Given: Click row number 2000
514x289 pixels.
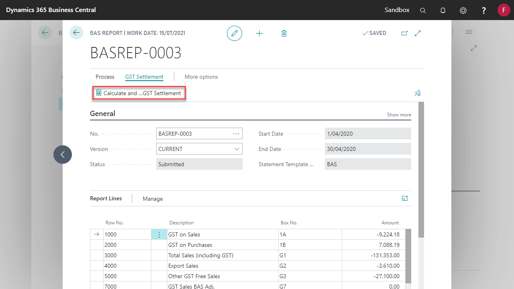Looking at the screenshot, I should (x=127, y=245).
